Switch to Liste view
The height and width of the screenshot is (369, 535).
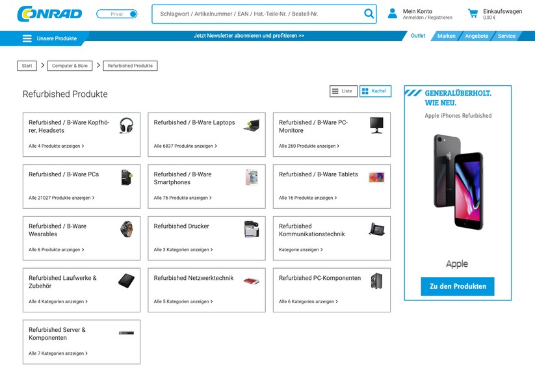[343, 91]
